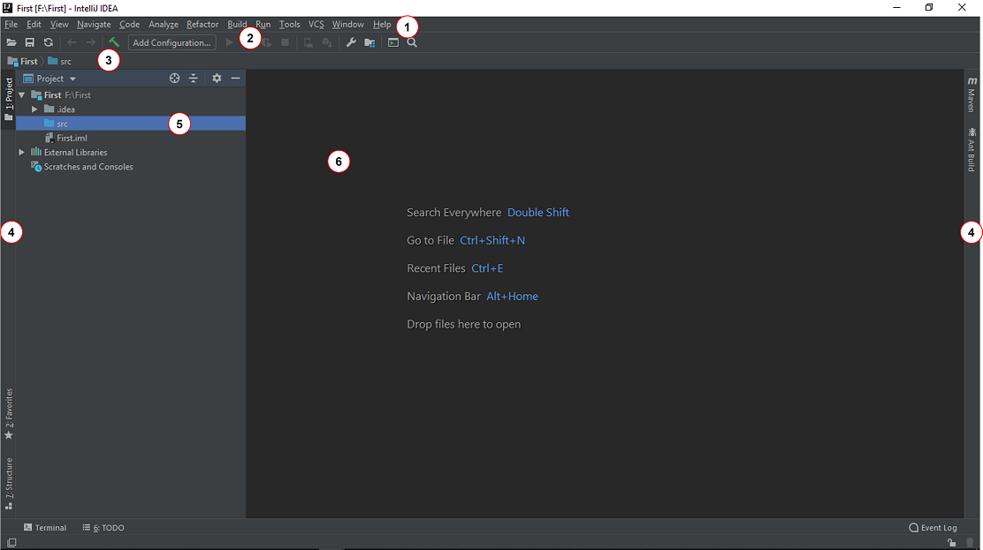
Task: Open the 6: TODO tool window
Action: [103, 527]
